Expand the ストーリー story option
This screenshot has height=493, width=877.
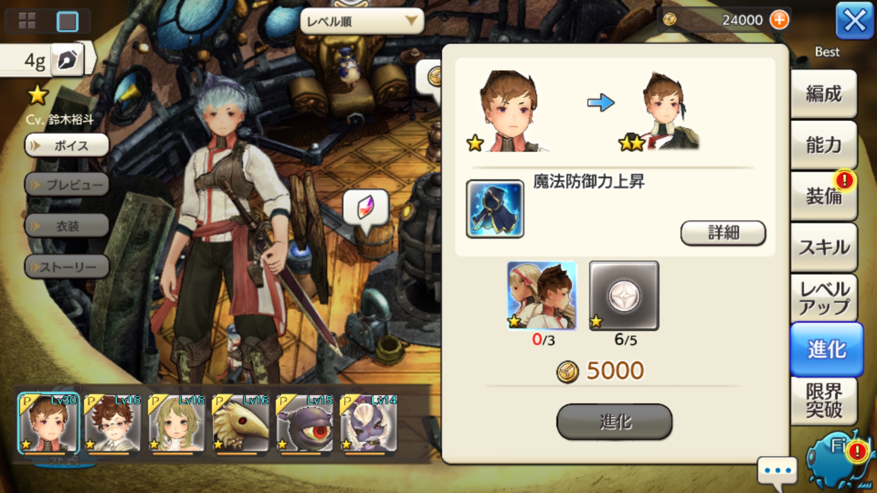tap(67, 267)
